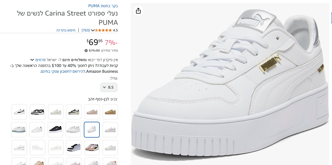Select the pink, black and white chunky sneaker swatch
This screenshot has width=332, height=165.
pos(92,147)
